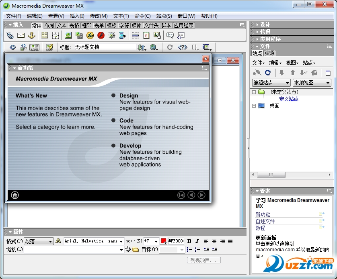Screen dimensions: 337x279
Task: Click the tag chooser icon
Action: tap(181, 35)
